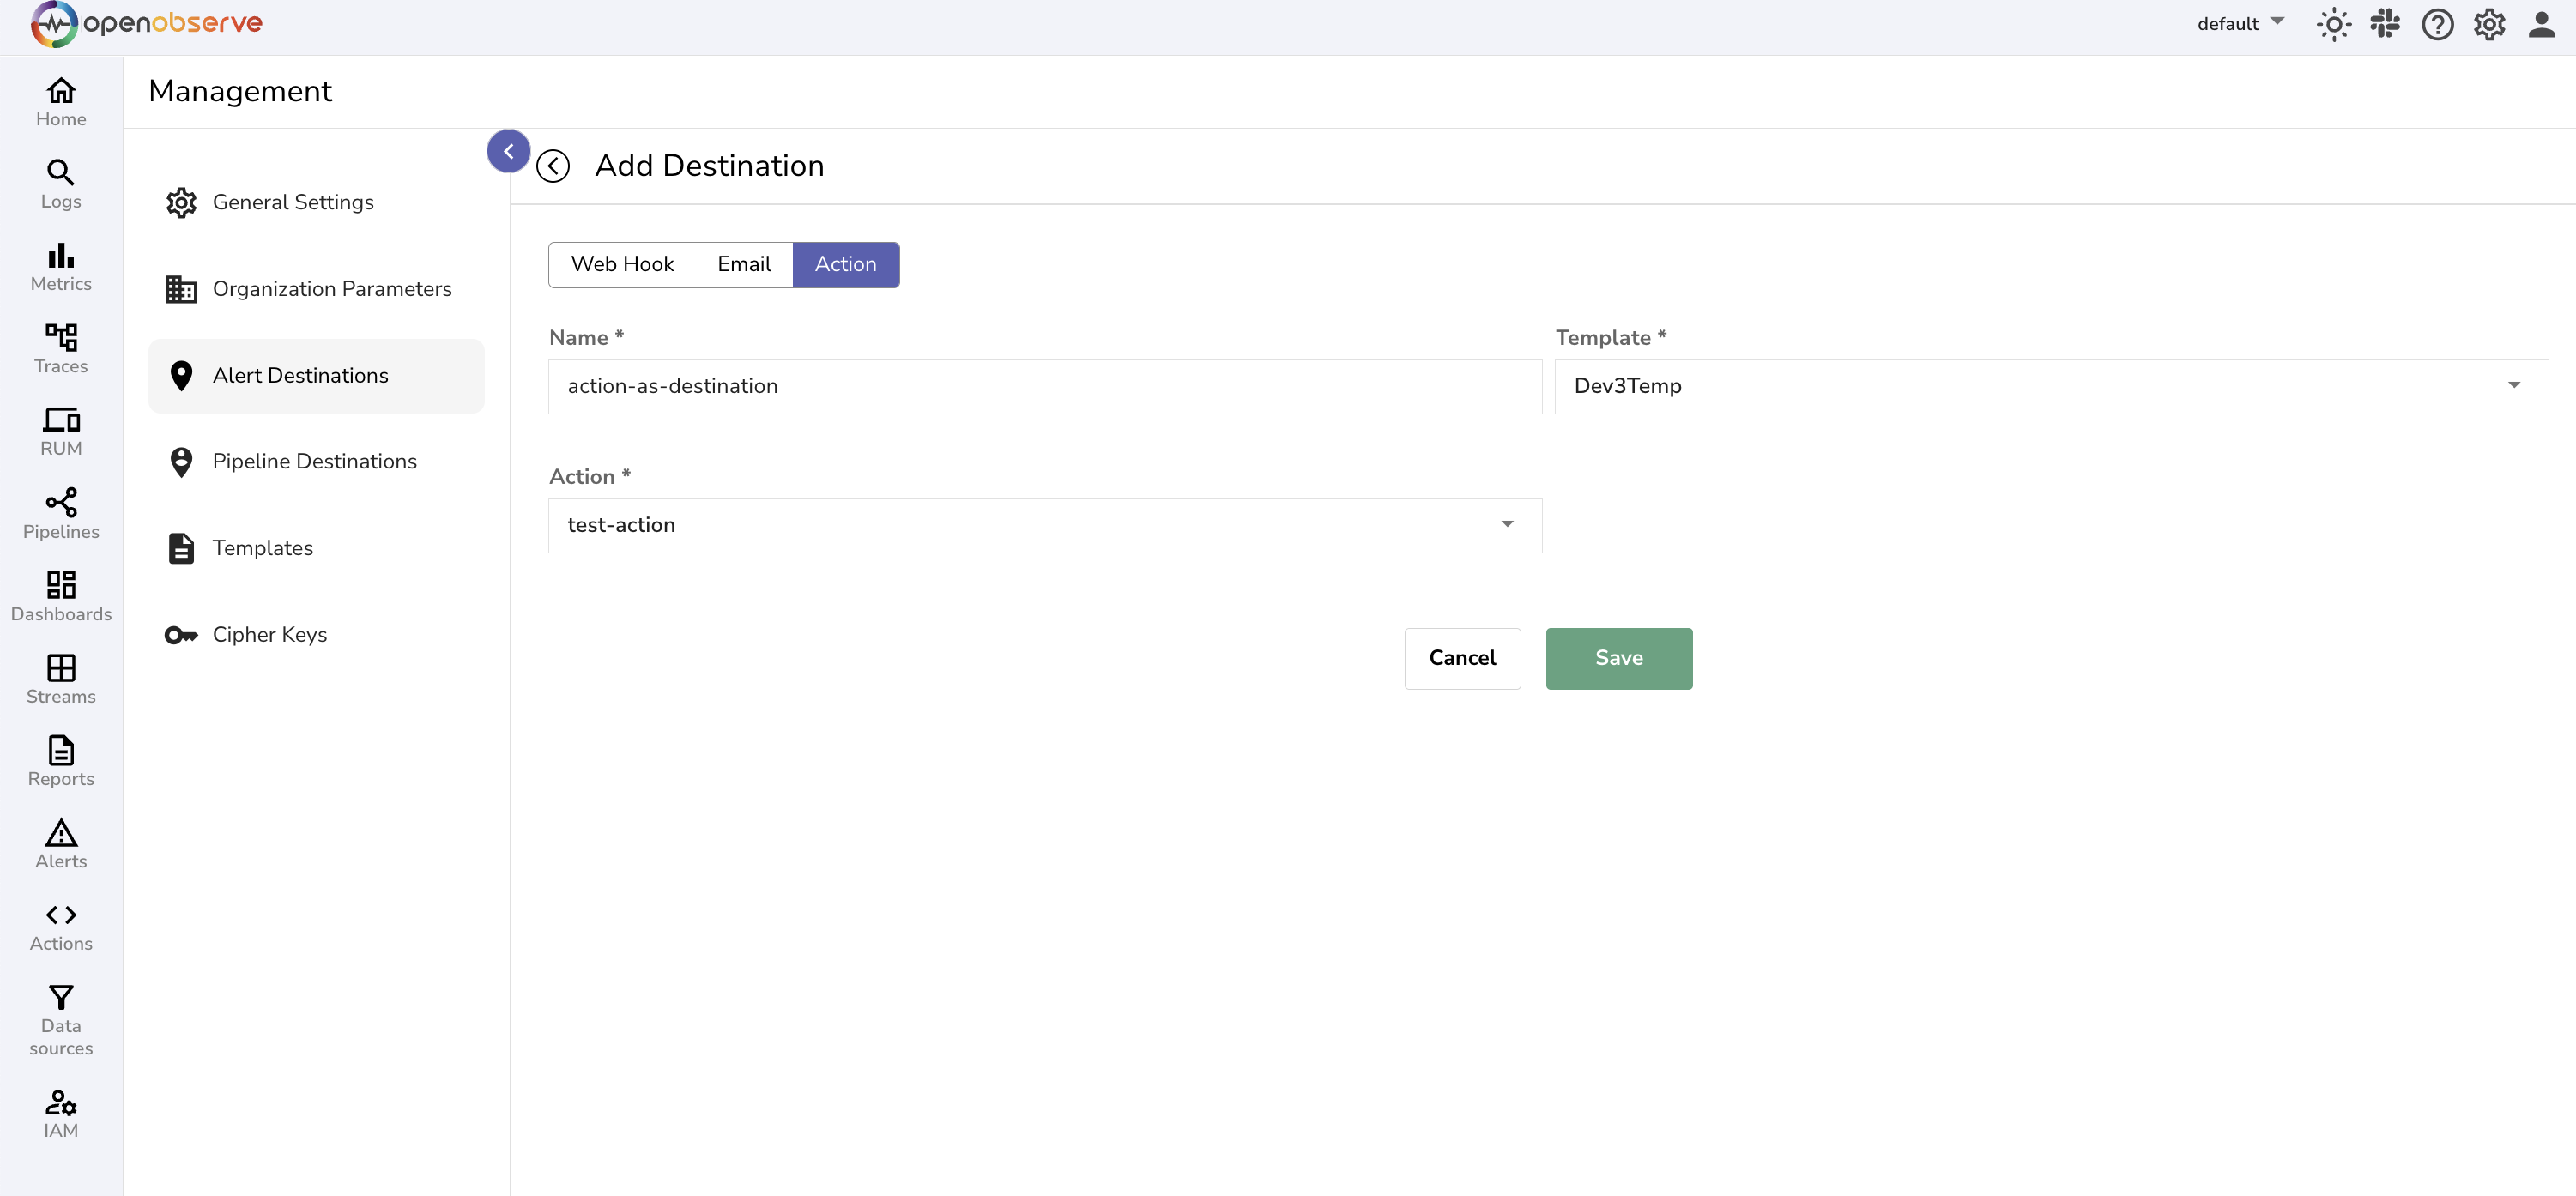This screenshot has width=2576, height=1196.
Task: Open the IAM section
Action: tap(61, 1114)
